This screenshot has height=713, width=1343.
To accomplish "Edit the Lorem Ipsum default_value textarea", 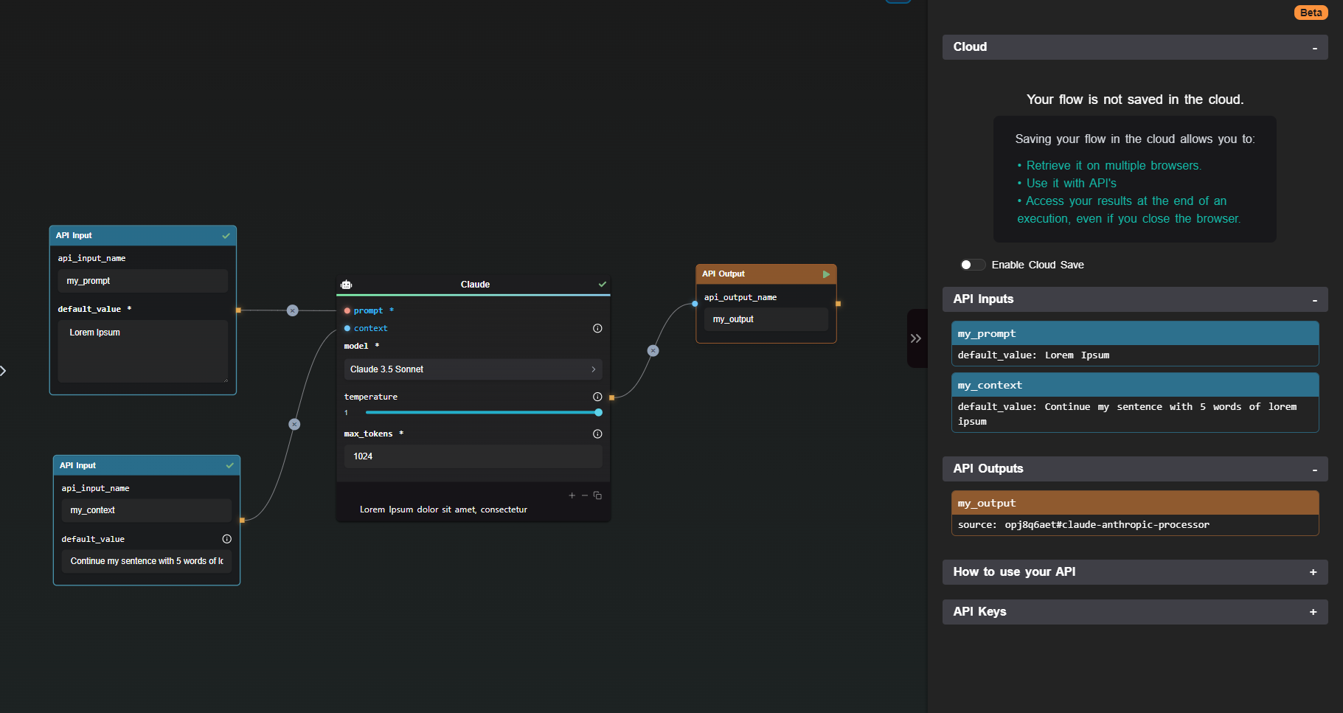I will [142, 351].
